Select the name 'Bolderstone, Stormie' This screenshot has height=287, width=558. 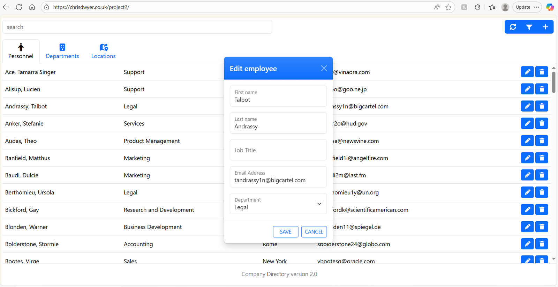[x=32, y=244]
